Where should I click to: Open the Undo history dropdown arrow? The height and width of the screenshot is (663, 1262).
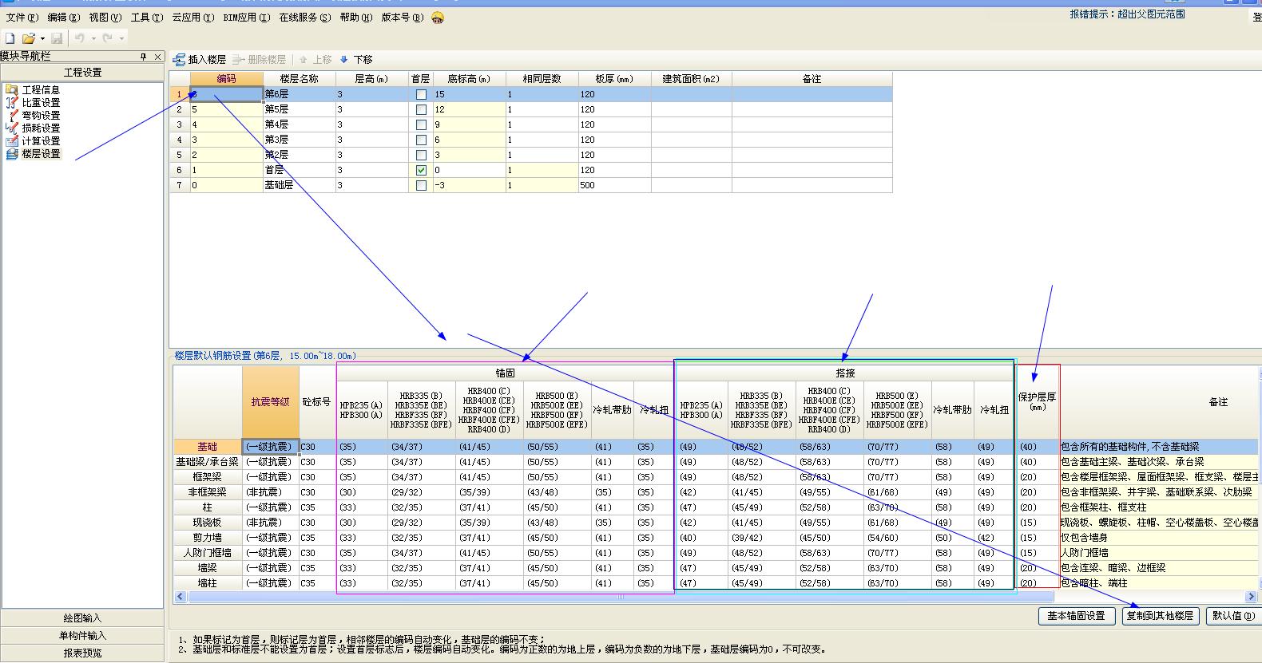point(93,38)
